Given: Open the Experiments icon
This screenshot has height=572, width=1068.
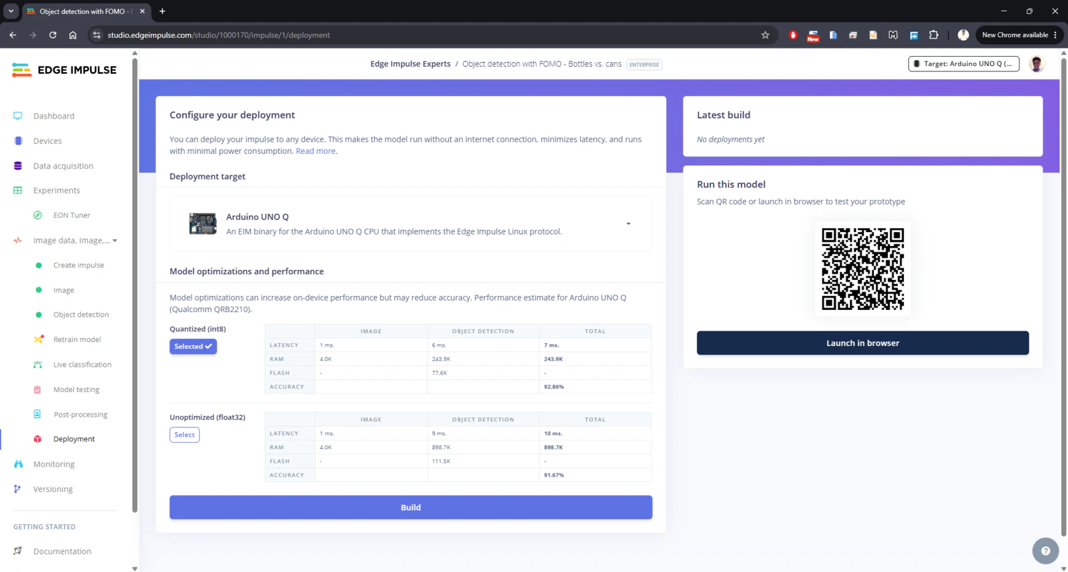Looking at the screenshot, I should (18, 191).
